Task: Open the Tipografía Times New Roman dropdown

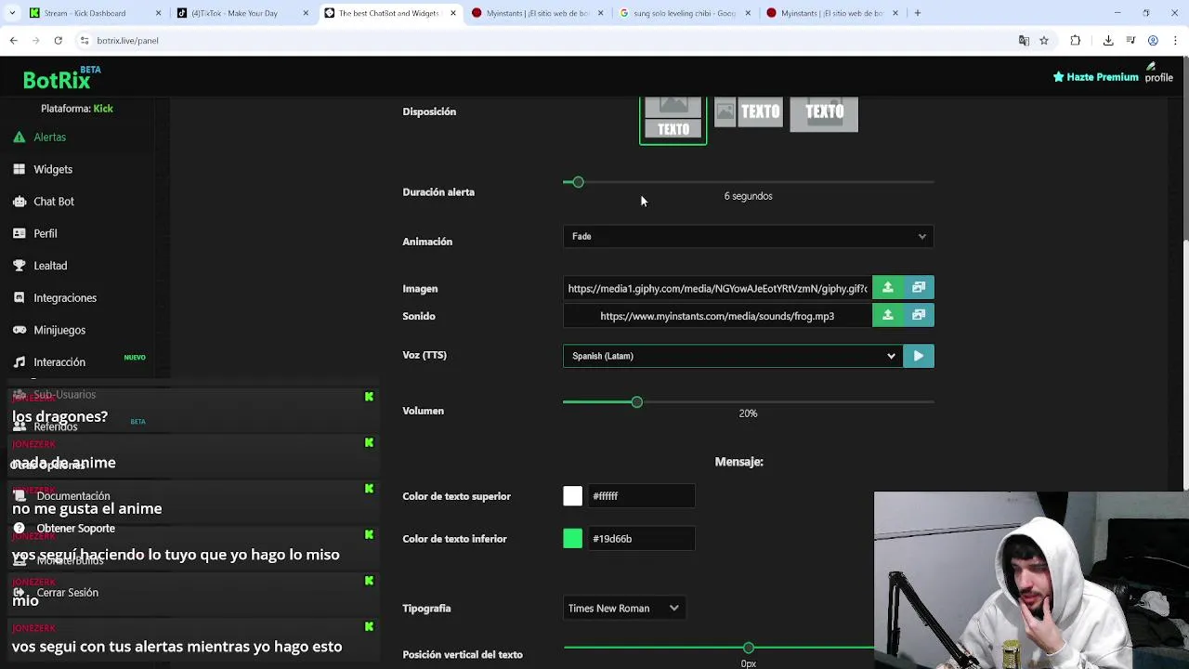Action: 623,609
